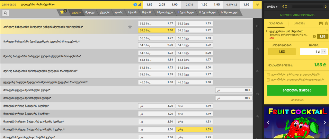
Task: Open the statistics bar-chart icon
Action: coord(139,4)
